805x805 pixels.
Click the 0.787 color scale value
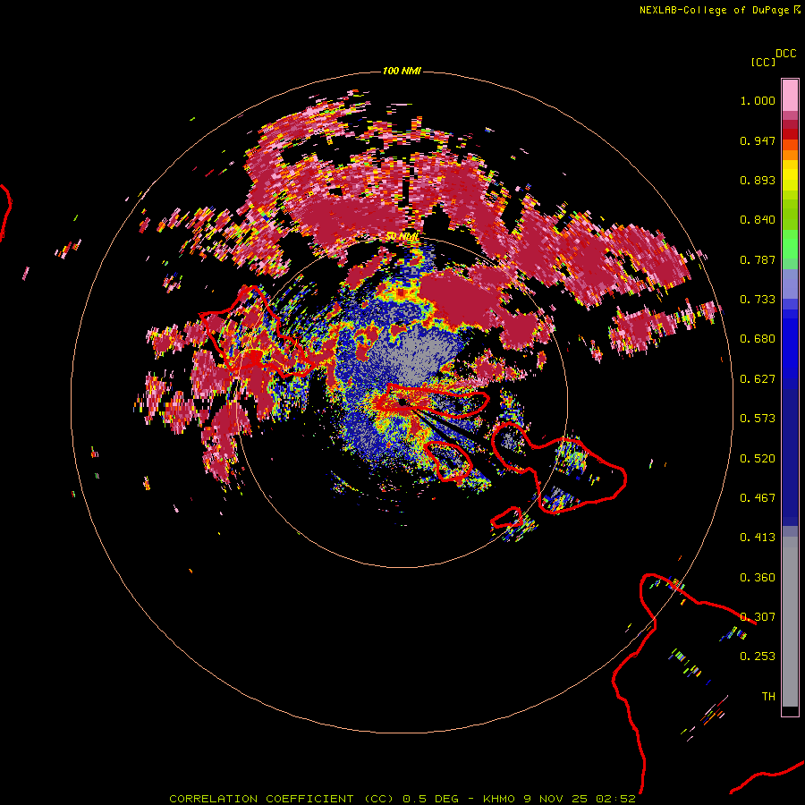point(758,259)
